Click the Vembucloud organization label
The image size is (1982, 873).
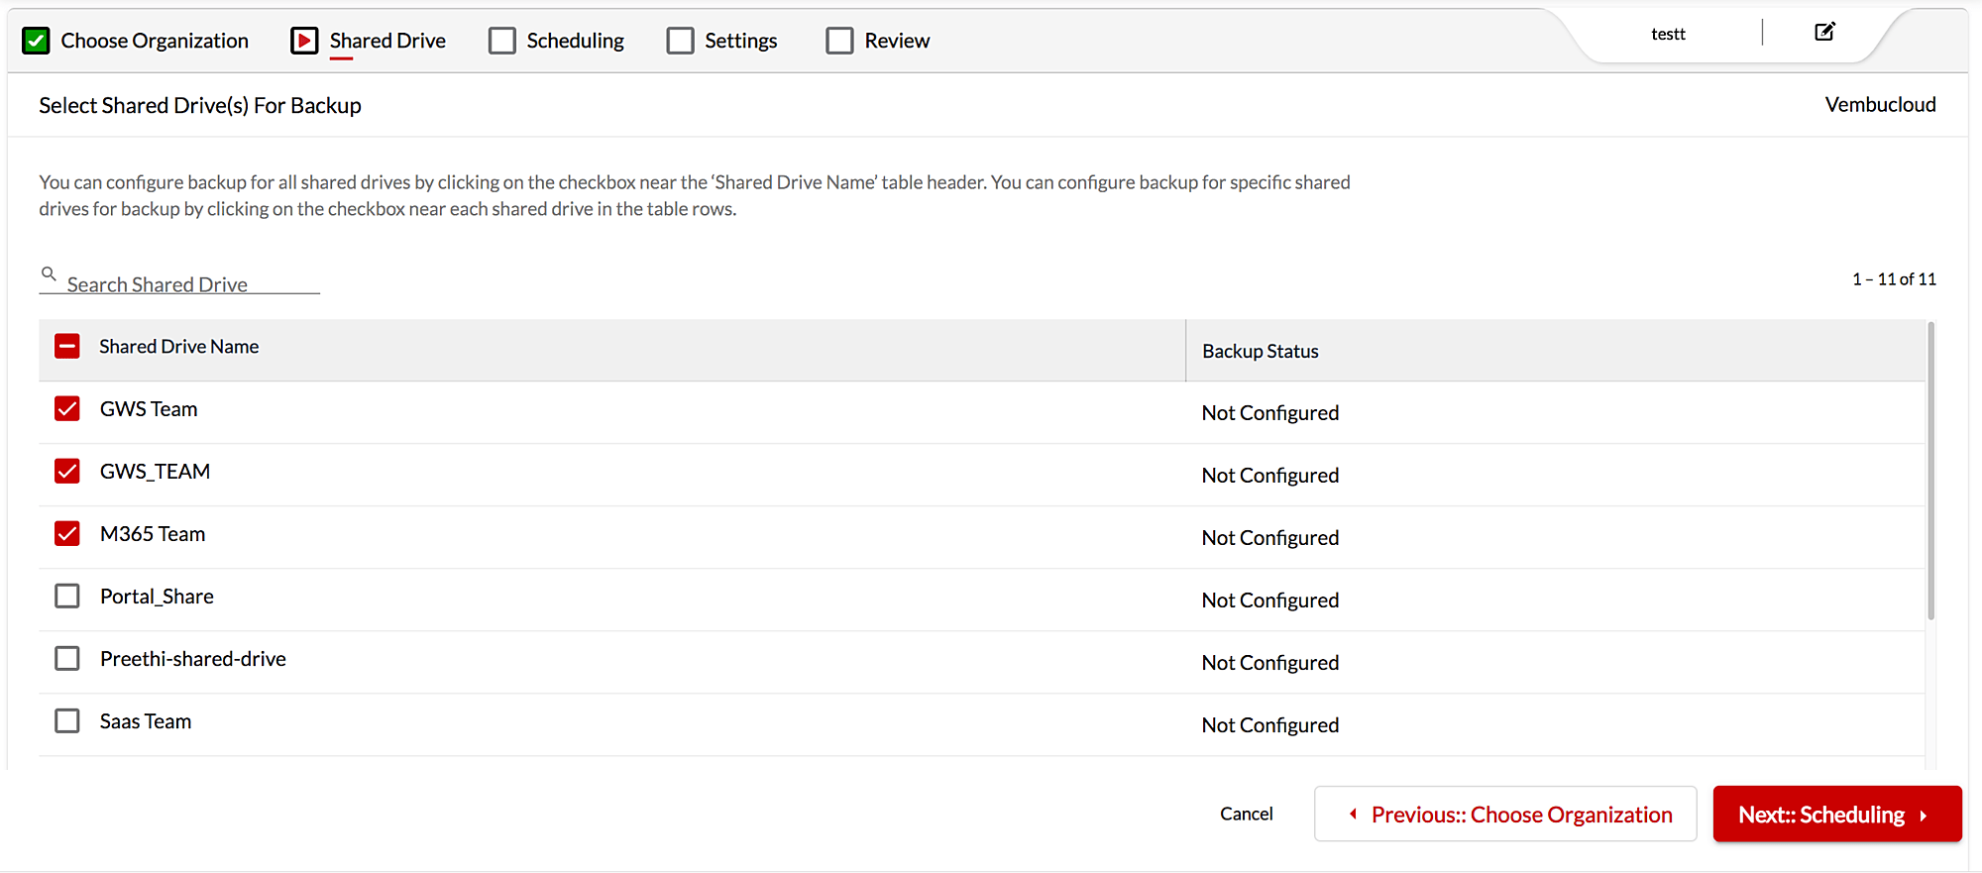coord(1880,104)
